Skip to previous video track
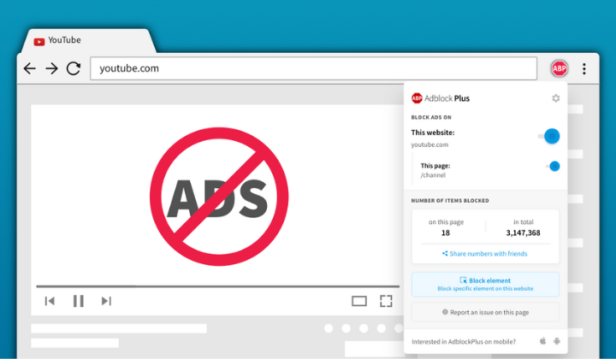The width and height of the screenshot is (616, 359). pyautogui.click(x=50, y=301)
